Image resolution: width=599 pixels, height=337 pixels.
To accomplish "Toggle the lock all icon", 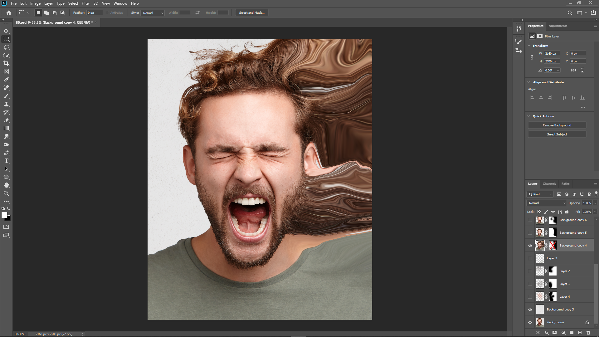I will tap(567, 212).
